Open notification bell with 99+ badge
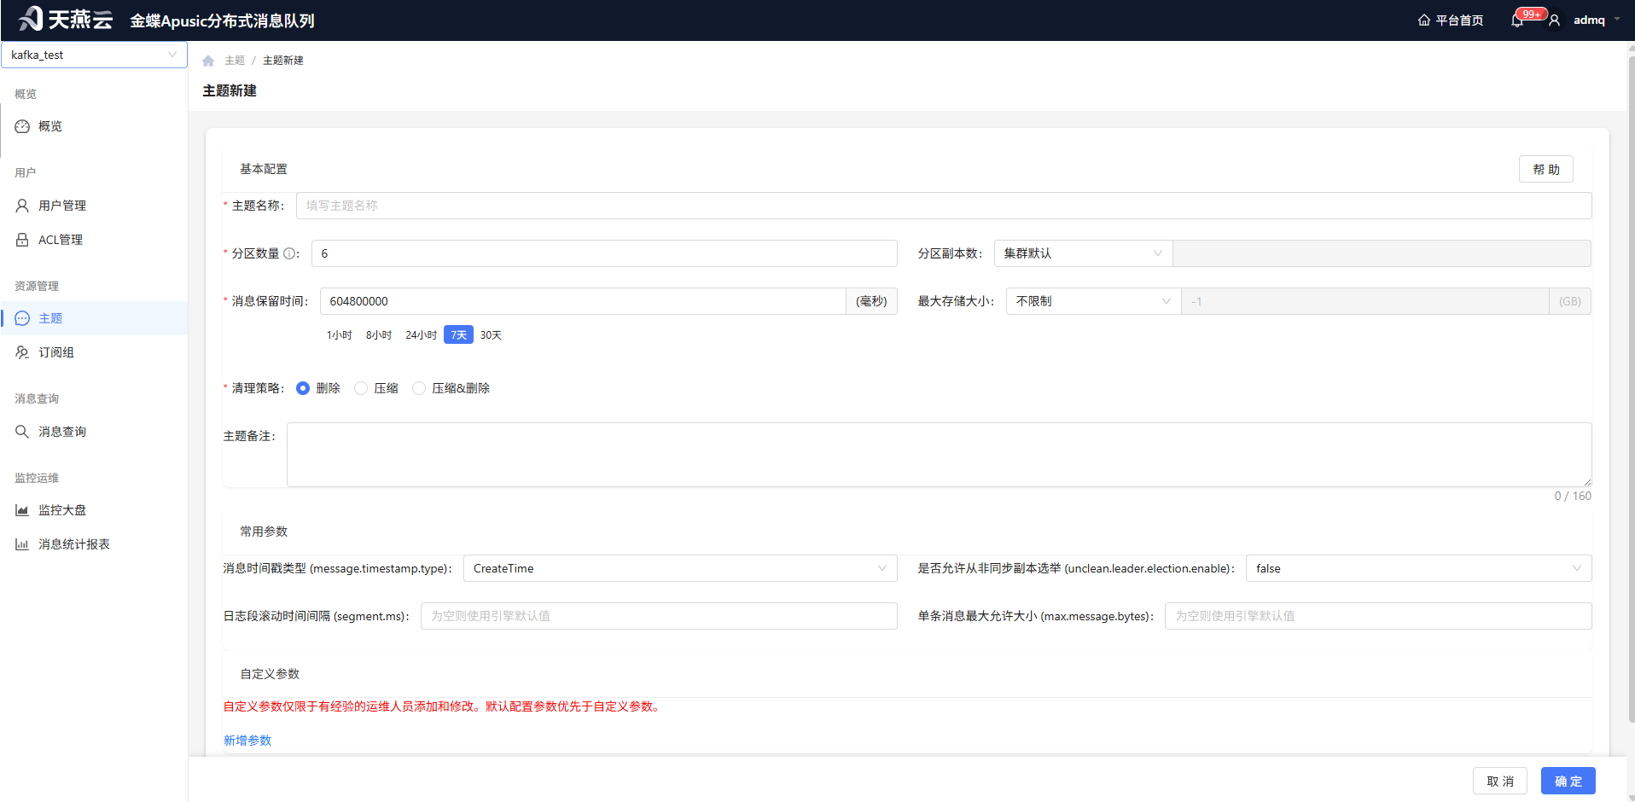Viewport: 1635px width, 802px height. (x=1517, y=20)
